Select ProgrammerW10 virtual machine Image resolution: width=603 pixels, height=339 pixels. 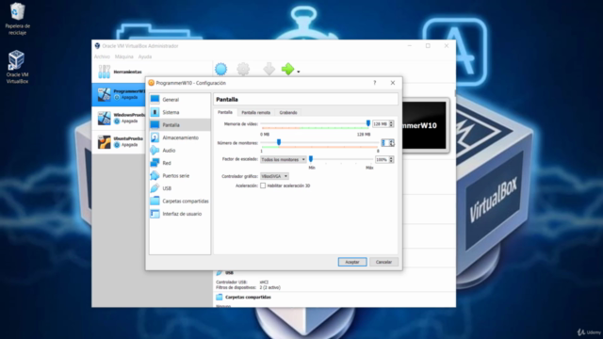tap(120, 94)
